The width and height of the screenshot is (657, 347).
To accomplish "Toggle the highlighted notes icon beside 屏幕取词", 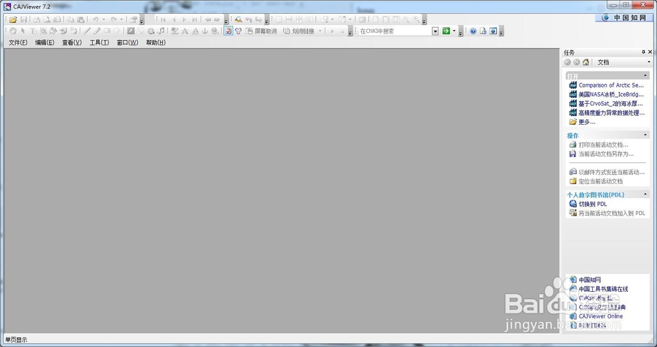I will click(x=229, y=31).
